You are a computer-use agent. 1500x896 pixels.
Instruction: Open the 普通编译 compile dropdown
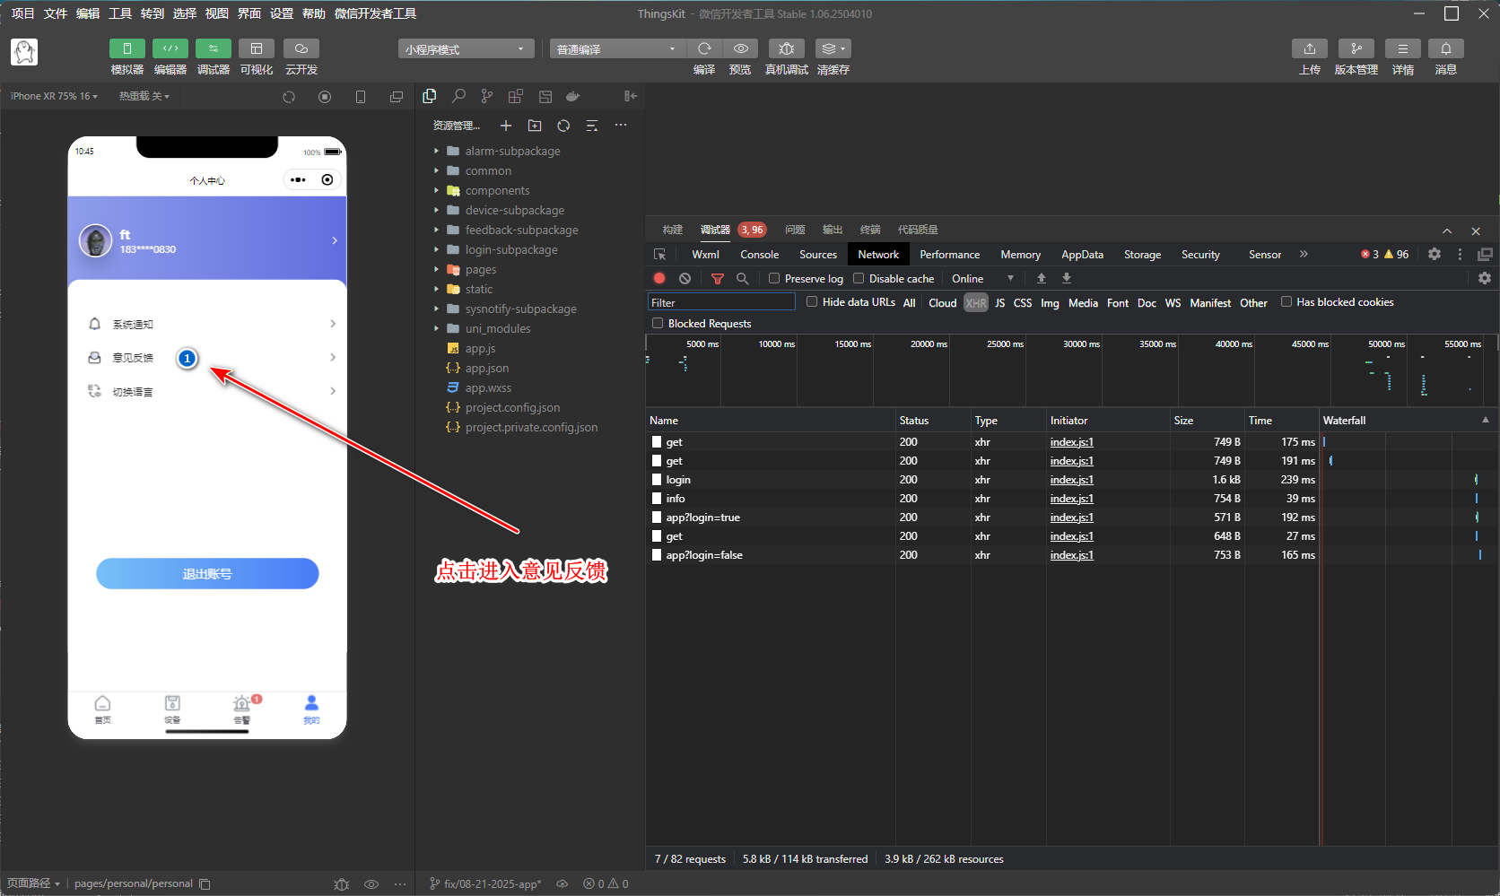coord(616,49)
